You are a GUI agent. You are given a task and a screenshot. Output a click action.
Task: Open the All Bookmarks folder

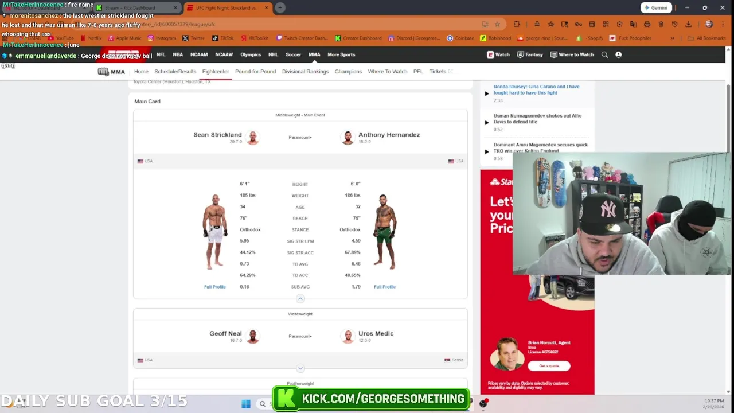[x=706, y=38]
